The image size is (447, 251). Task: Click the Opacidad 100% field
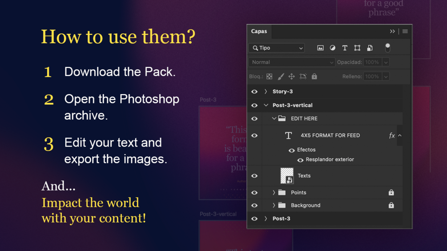(x=372, y=62)
